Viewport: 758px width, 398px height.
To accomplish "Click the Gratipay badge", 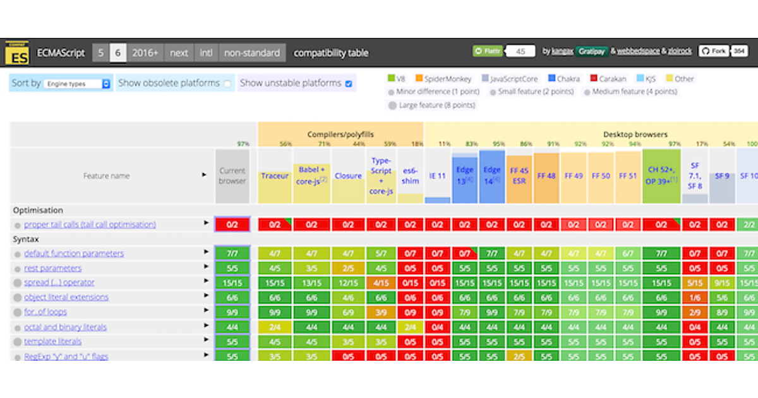I will pos(591,51).
